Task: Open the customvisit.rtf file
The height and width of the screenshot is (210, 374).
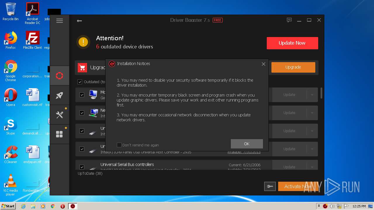Action: [x=32, y=98]
